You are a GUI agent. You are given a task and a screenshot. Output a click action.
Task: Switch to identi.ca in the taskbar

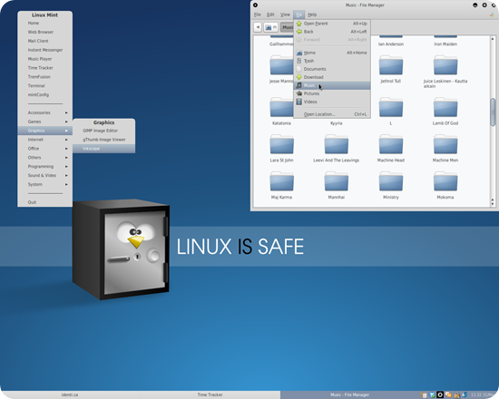pos(70,394)
